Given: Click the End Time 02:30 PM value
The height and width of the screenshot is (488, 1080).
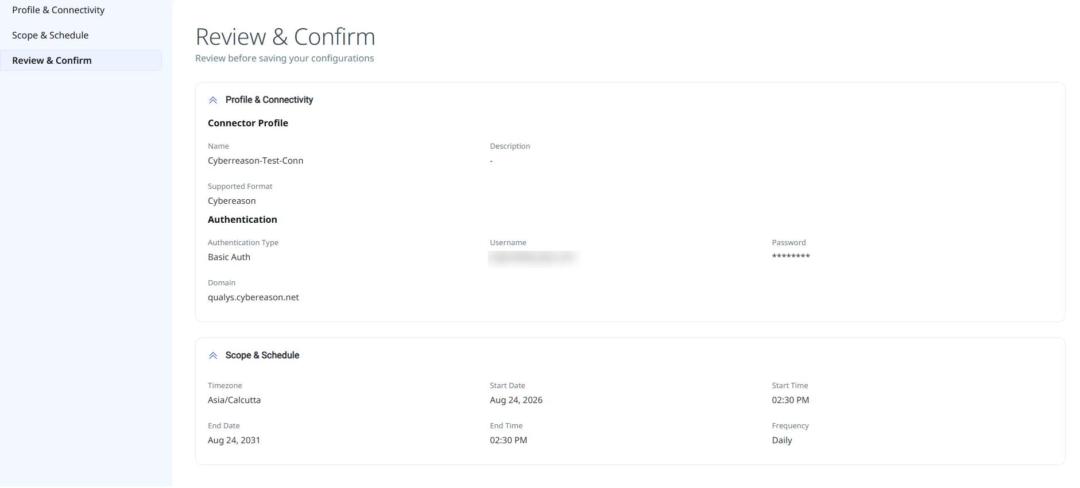Looking at the screenshot, I should tap(508, 440).
